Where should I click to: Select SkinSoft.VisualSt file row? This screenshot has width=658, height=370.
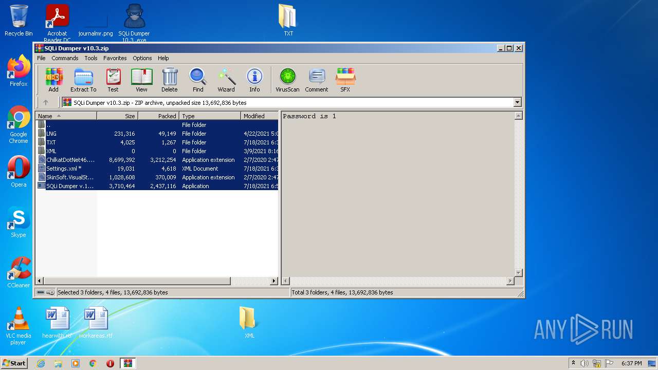(157, 177)
